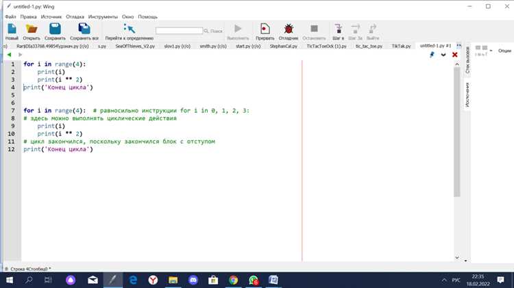
Task: Click the Сохранить (Save) disk icon
Action: 55,29
